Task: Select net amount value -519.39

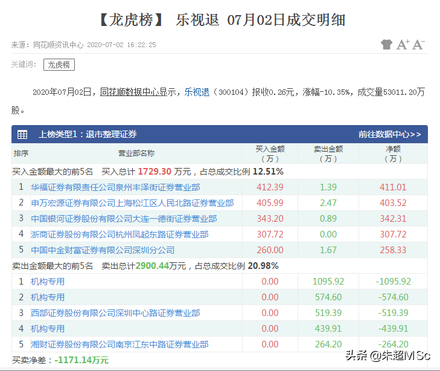Action: pos(393,313)
